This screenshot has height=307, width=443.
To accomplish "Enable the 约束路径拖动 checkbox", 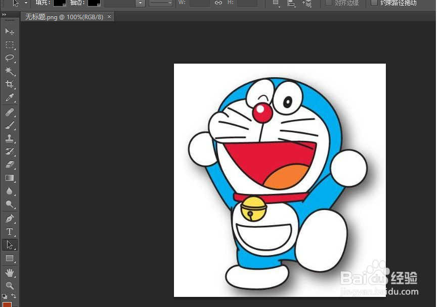I will click(x=374, y=3).
